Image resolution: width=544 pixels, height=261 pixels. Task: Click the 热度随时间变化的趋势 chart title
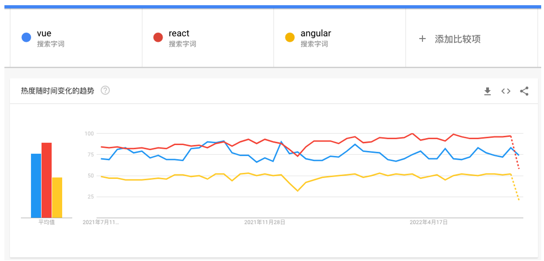pyautogui.click(x=57, y=91)
